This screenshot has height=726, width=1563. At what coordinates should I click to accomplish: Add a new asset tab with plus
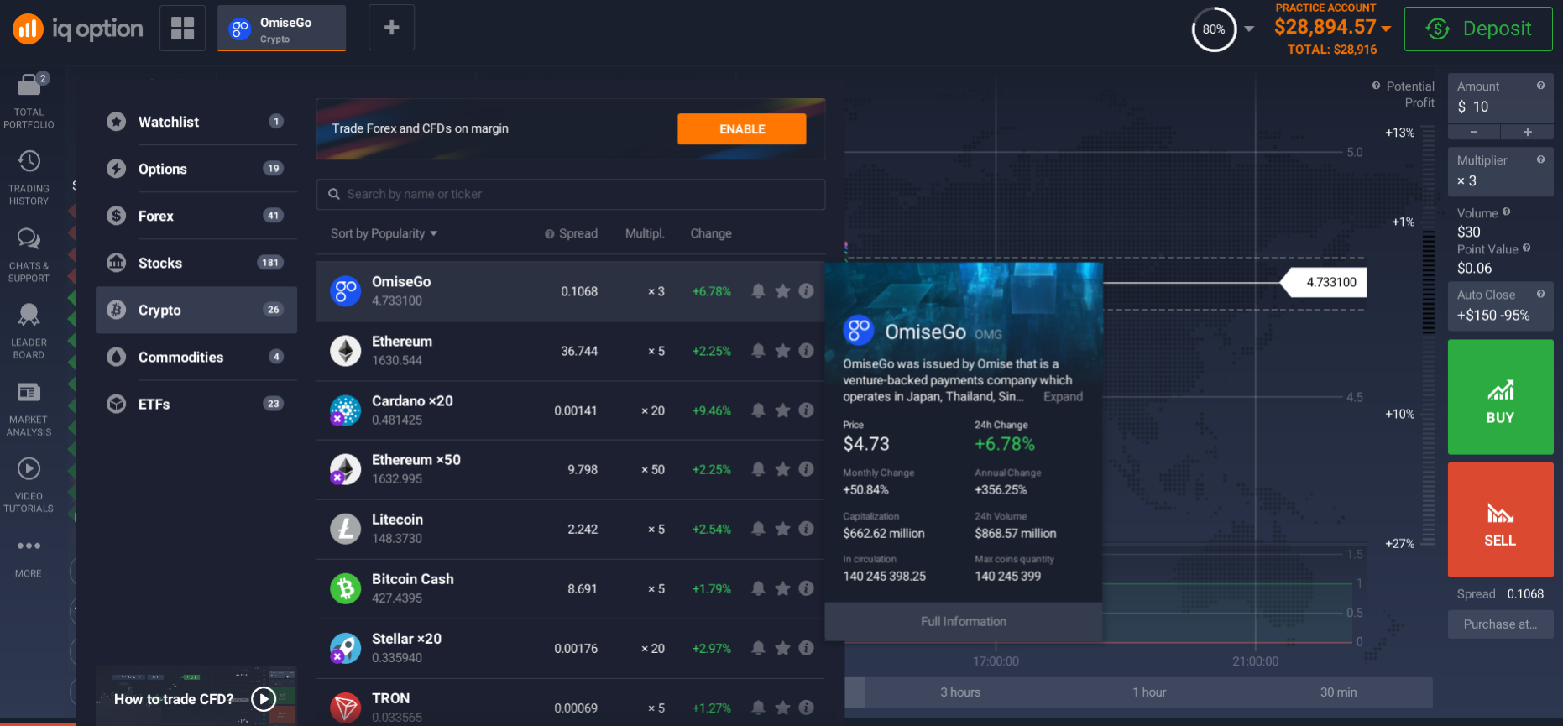tap(391, 28)
